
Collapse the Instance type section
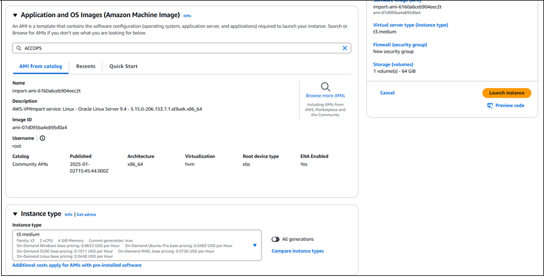15,214
